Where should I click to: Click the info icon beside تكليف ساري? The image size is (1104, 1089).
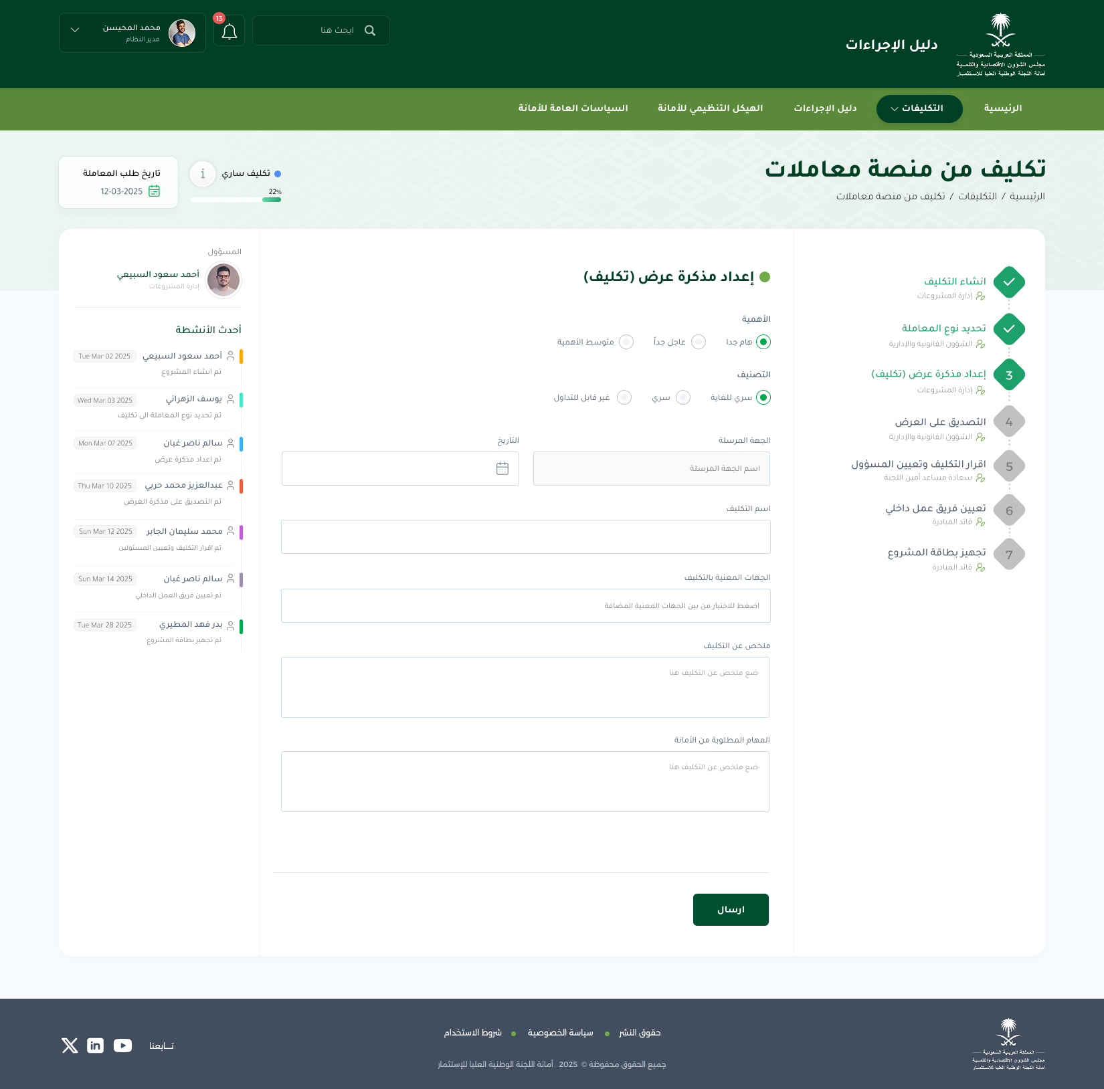click(x=203, y=173)
